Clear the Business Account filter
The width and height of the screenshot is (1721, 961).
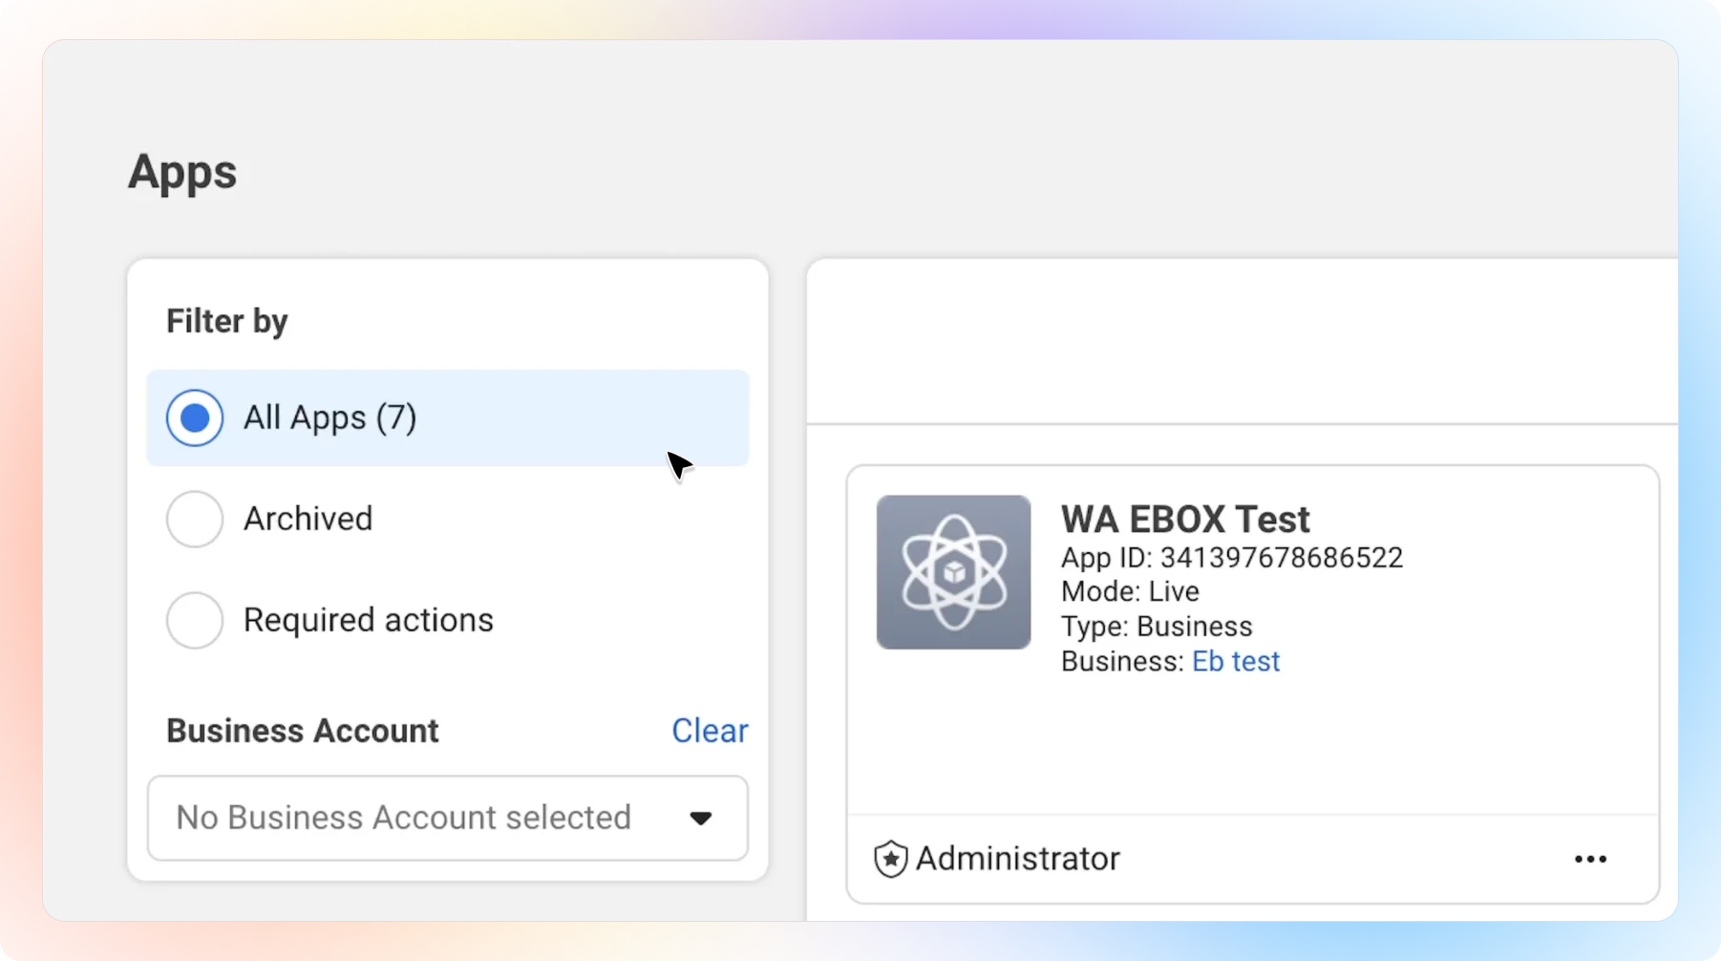(710, 731)
